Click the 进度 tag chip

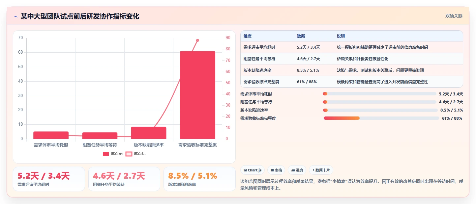[x=297, y=170]
